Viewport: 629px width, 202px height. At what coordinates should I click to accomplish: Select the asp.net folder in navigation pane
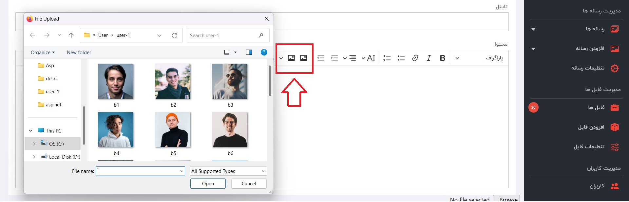tap(50, 105)
